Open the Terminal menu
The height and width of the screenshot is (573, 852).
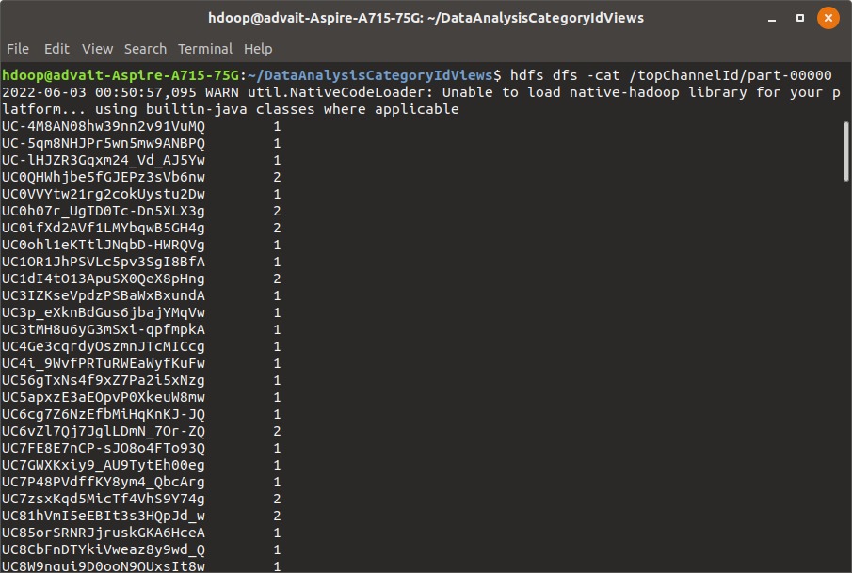pyautogui.click(x=205, y=49)
